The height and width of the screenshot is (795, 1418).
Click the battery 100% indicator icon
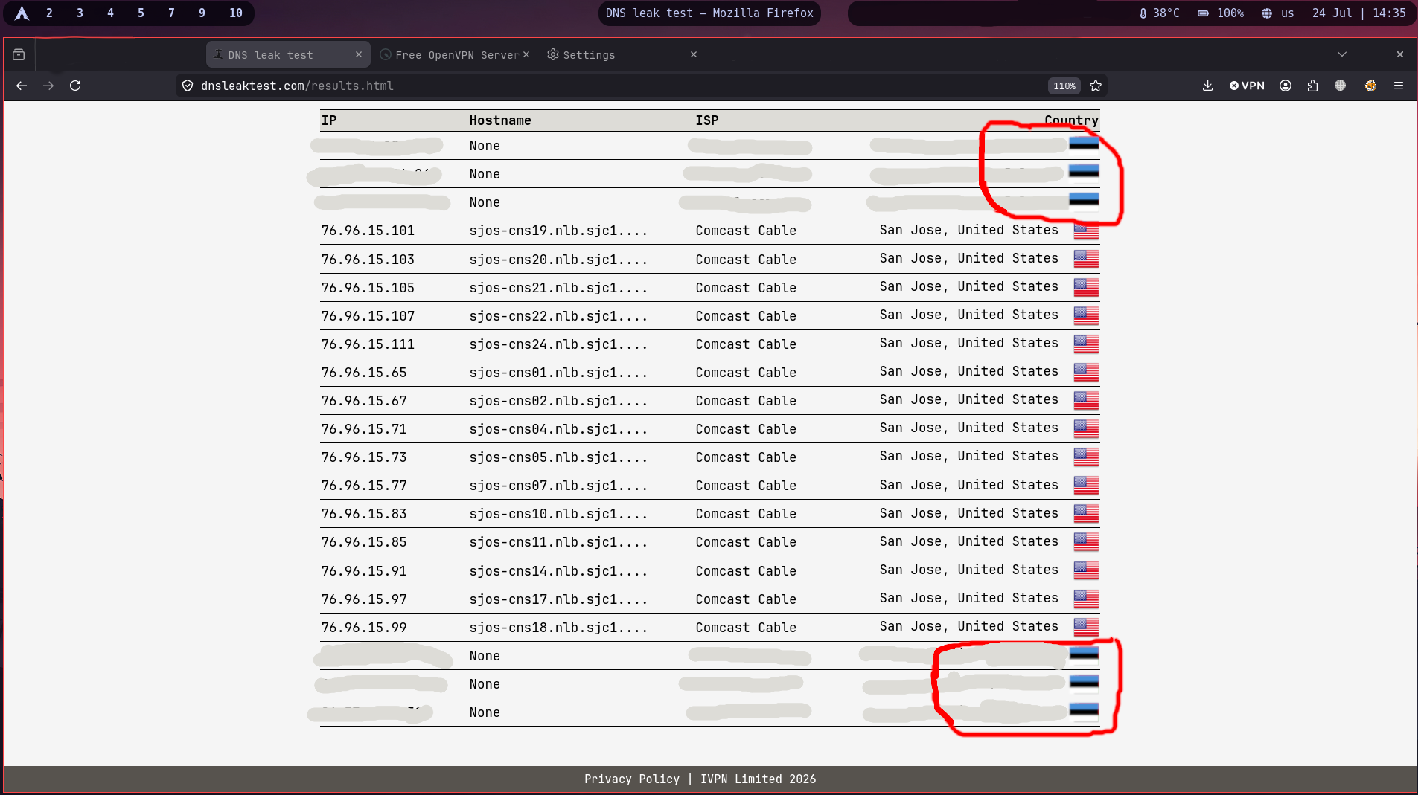tap(1203, 13)
